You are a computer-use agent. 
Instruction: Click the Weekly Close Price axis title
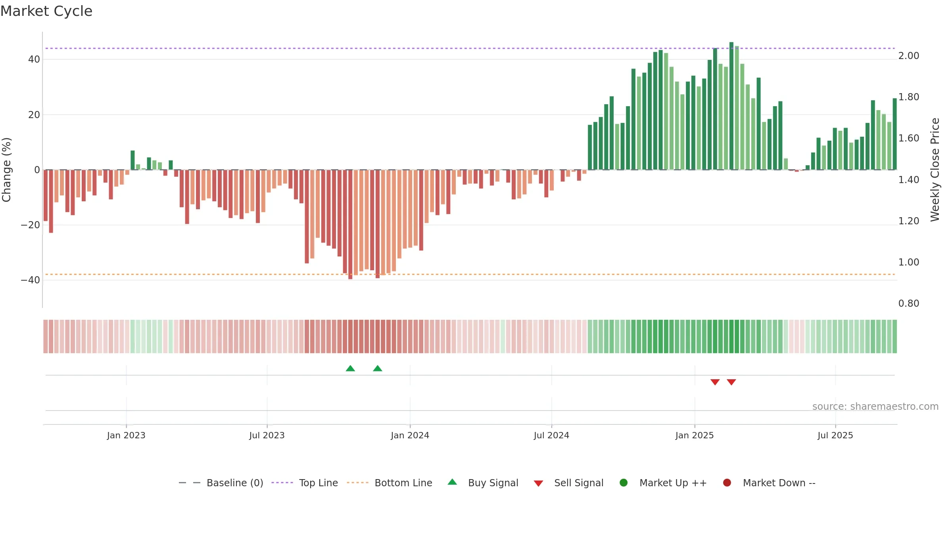pos(935,170)
